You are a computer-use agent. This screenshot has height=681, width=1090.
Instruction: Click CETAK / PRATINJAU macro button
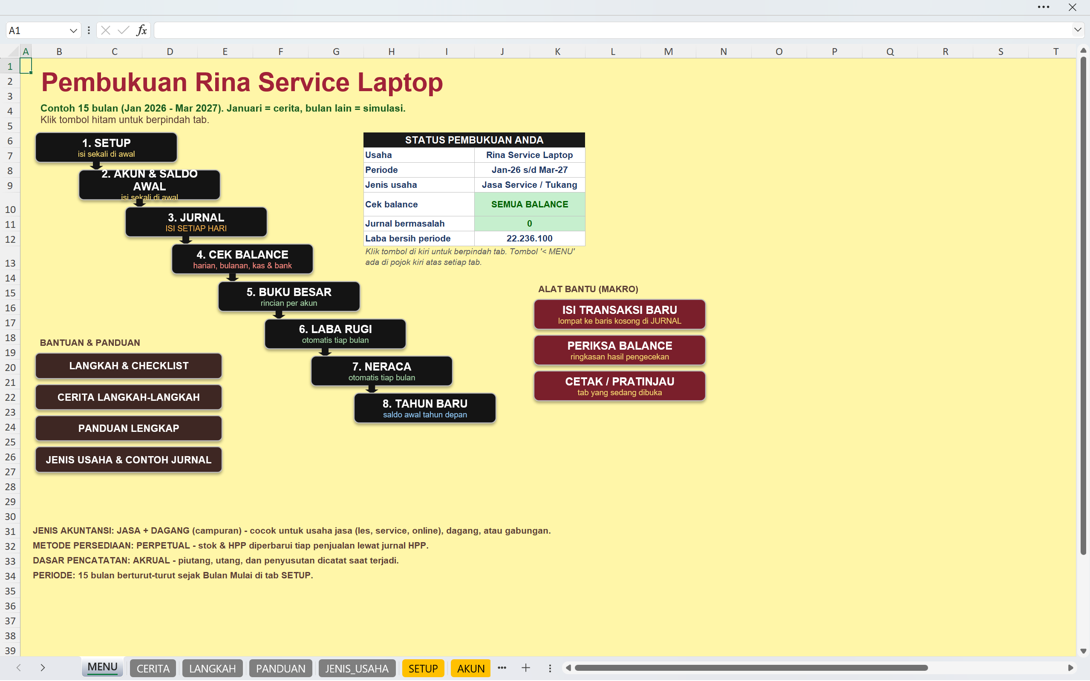pos(620,386)
